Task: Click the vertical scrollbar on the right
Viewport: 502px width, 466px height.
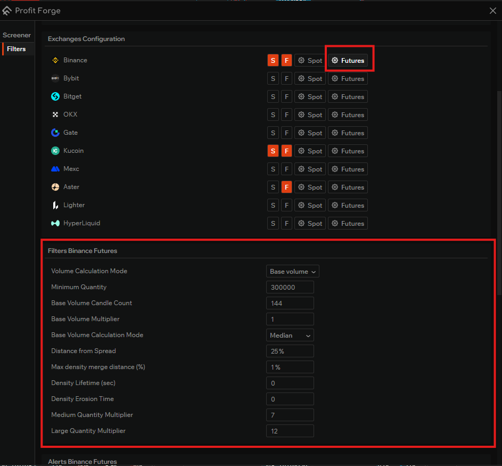Action: (x=499, y=192)
